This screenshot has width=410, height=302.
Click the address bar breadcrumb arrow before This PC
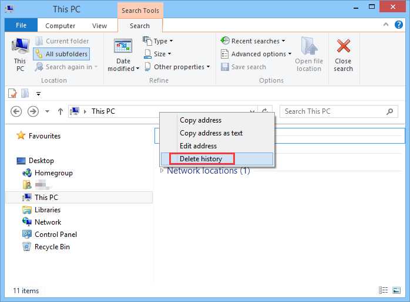[x=85, y=111]
